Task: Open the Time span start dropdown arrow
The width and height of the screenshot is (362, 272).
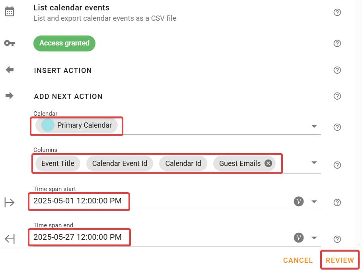Action: click(x=314, y=201)
